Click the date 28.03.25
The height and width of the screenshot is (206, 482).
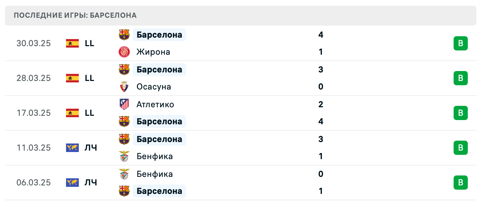coord(34,78)
